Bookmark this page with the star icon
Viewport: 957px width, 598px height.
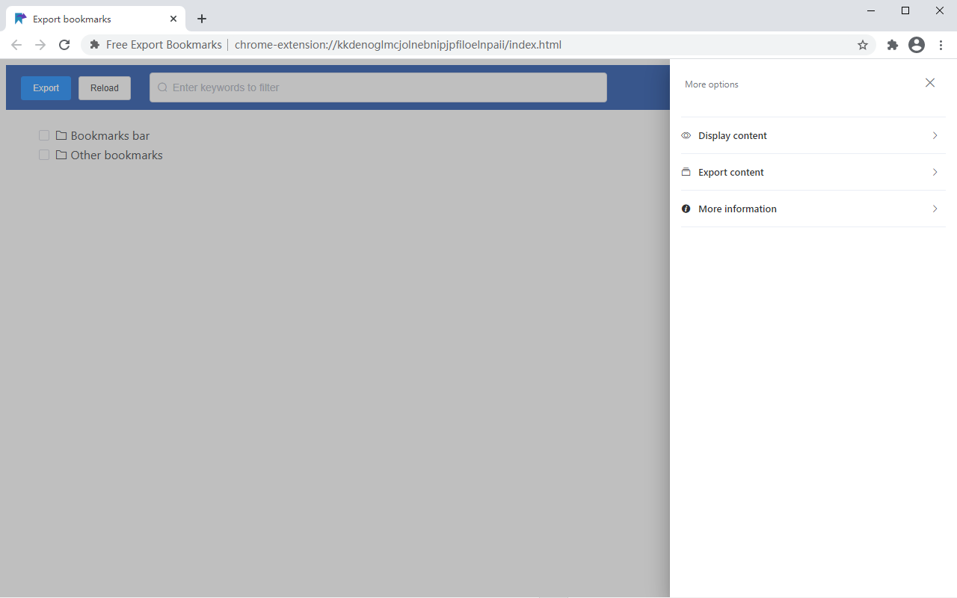(863, 45)
